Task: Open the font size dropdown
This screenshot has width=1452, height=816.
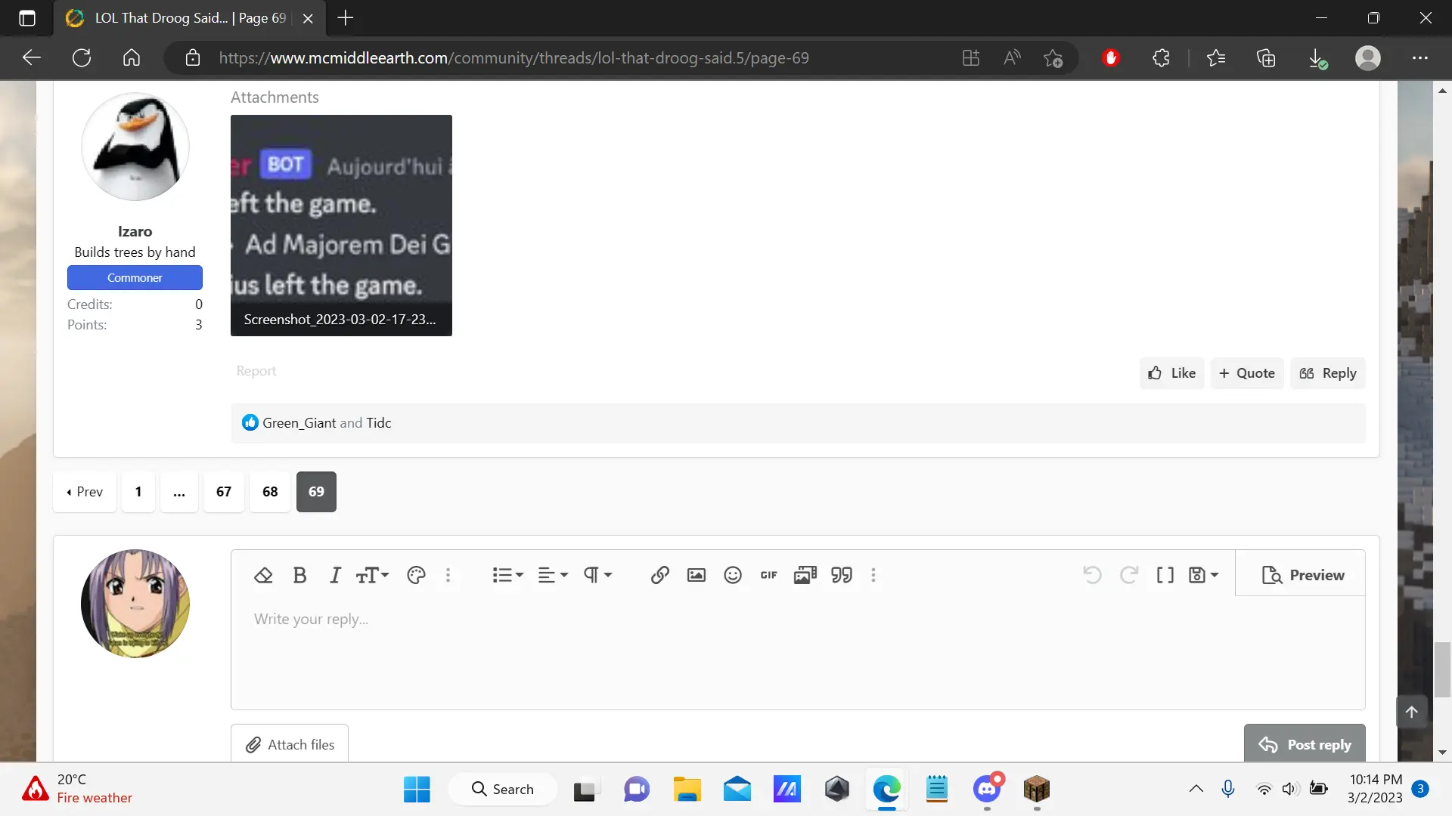Action: coord(372,576)
